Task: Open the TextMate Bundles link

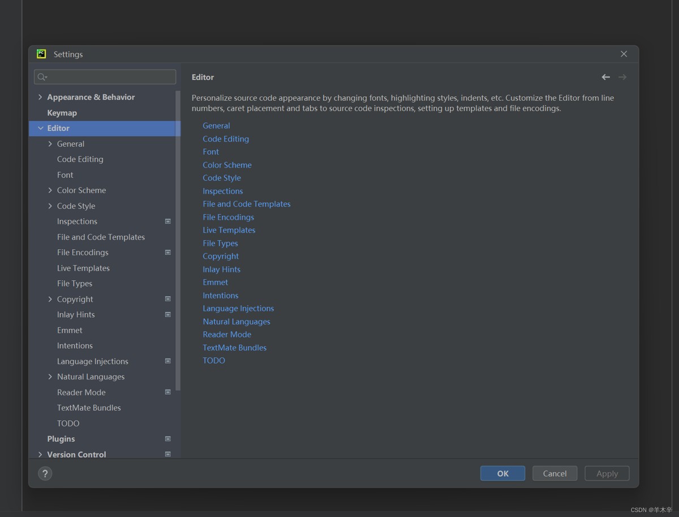Action: (x=235, y=347)
